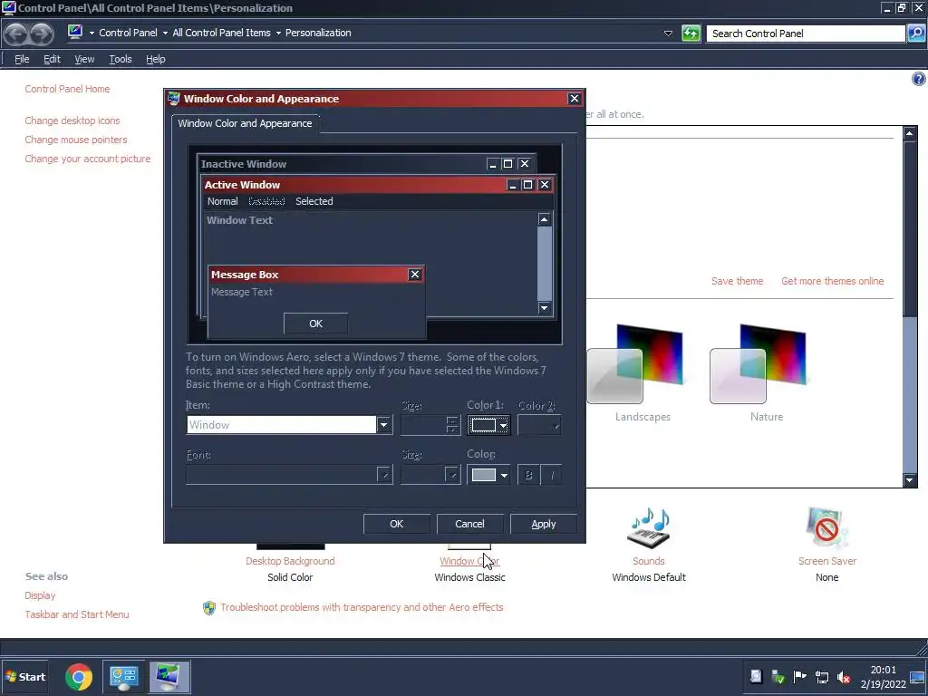The width and height of the screenshot is (928, 696).
Task: Expand breadcrumb arrow after Control Panel
Action: pos(165,34)
